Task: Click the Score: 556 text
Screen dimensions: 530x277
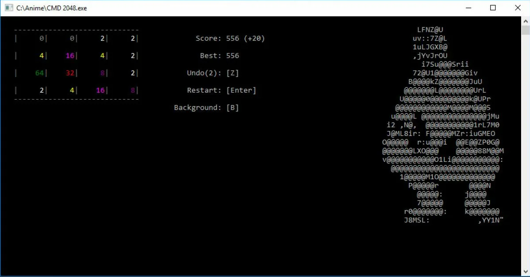Action: (218, 38)
